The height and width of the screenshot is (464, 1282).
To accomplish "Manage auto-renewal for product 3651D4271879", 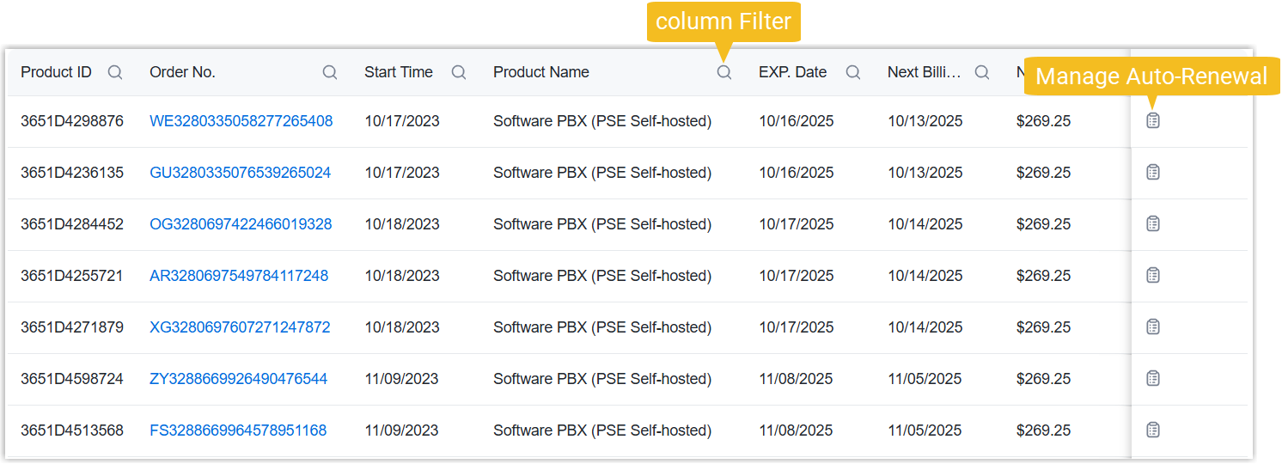I will tap(1153, 327).
